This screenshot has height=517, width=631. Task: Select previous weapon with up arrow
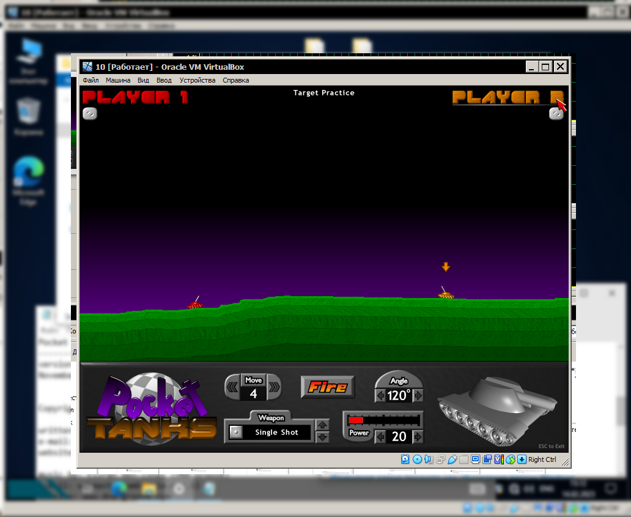[322, 425]
